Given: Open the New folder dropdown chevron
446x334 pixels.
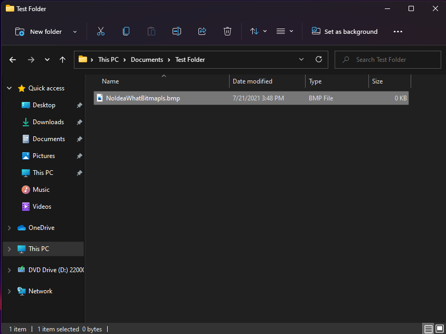Looking at the screenshot, I should [x=75, y=31].
